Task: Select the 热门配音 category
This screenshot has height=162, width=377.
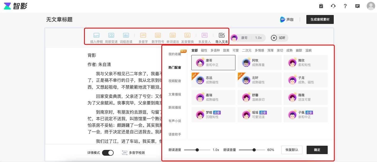Action: [x=175, y=68]
